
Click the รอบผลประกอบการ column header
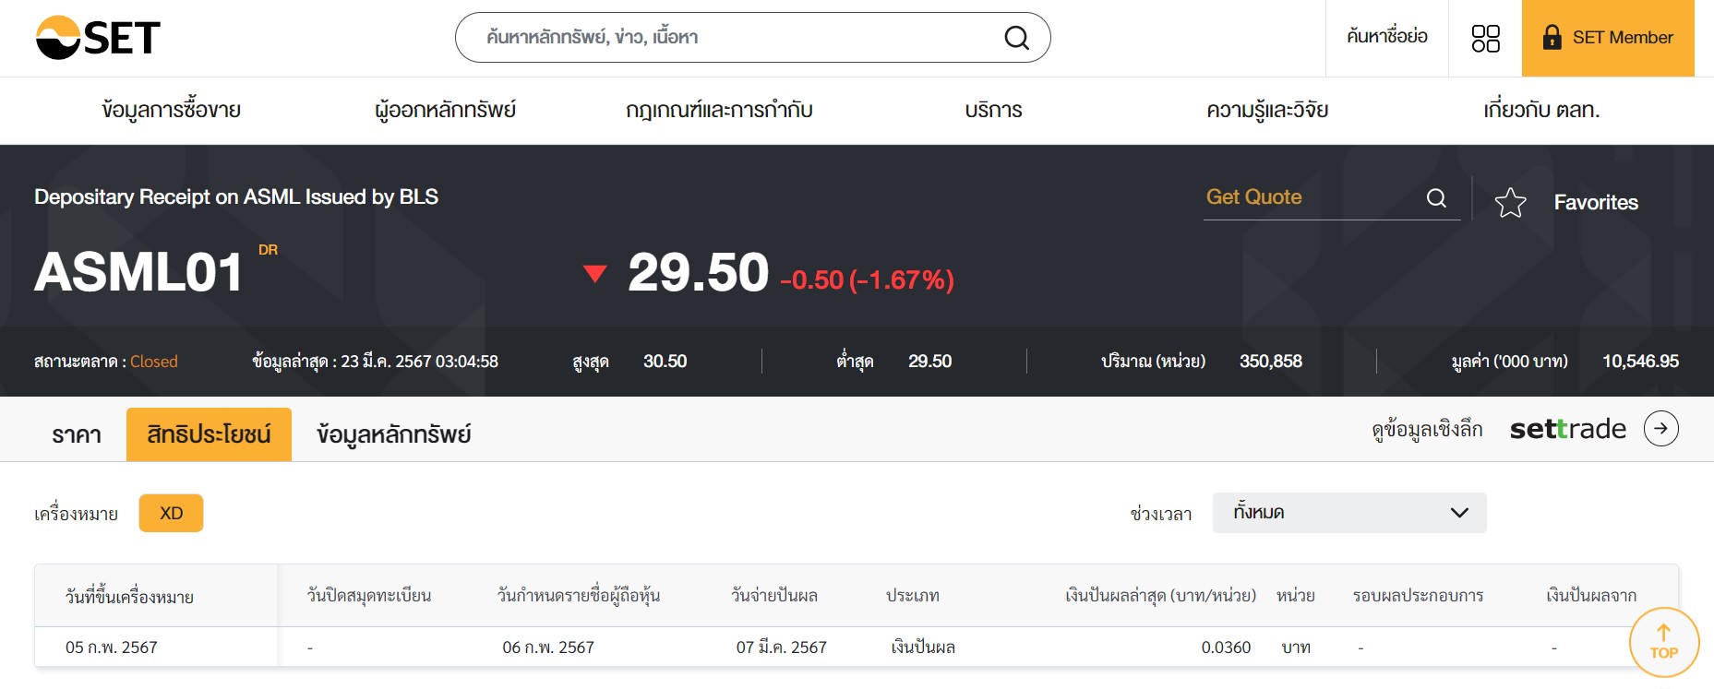coord(1419,596)
